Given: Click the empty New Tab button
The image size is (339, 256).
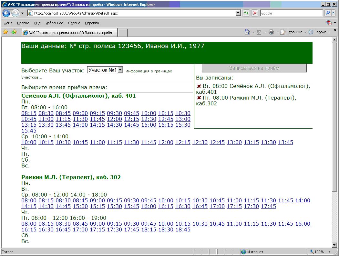Looking at the screenshot, I should tap(123, 33).
